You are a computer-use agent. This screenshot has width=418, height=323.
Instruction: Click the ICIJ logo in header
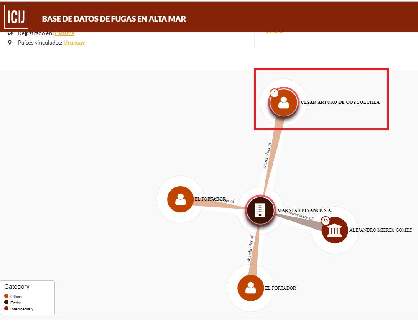(x=16, y=17)
